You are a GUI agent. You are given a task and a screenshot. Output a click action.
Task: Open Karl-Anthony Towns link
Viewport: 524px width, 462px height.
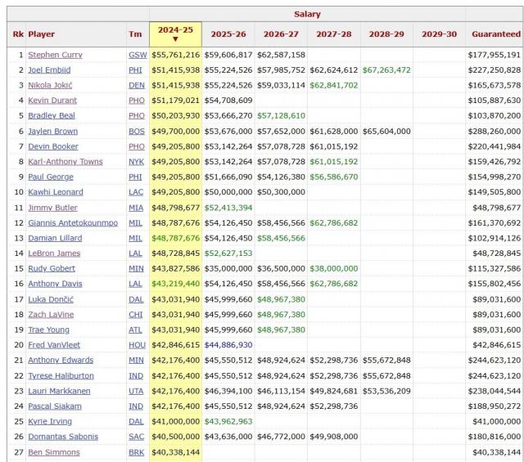[65, 162]
